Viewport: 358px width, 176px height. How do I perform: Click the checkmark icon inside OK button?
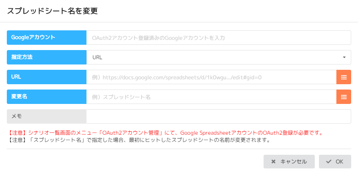tap(329, 162)
